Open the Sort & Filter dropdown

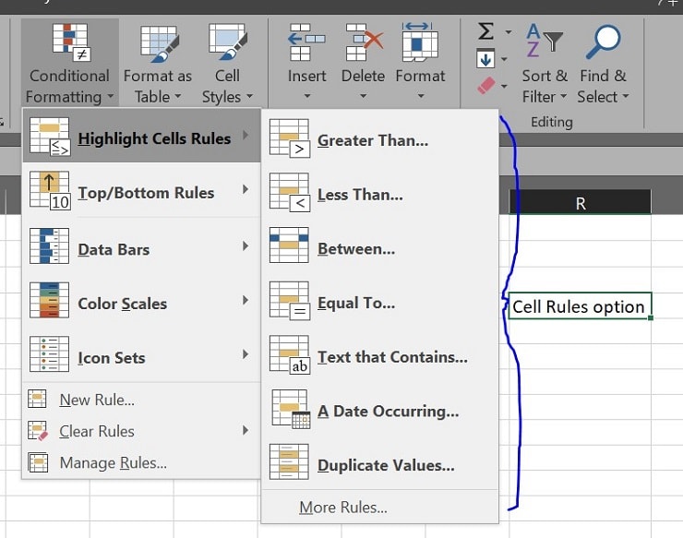[544, 63]
